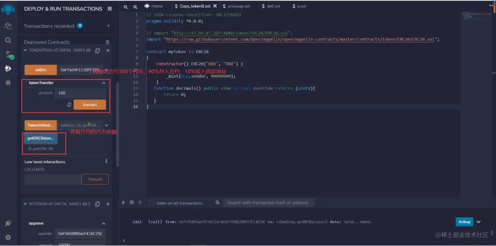Focus the CALLDATA input field

[x=53, y=179]
